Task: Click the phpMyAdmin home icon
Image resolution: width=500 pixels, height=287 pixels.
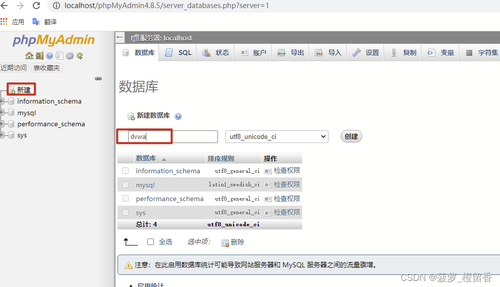Action: pyautogui.click(x=29, y=56)
